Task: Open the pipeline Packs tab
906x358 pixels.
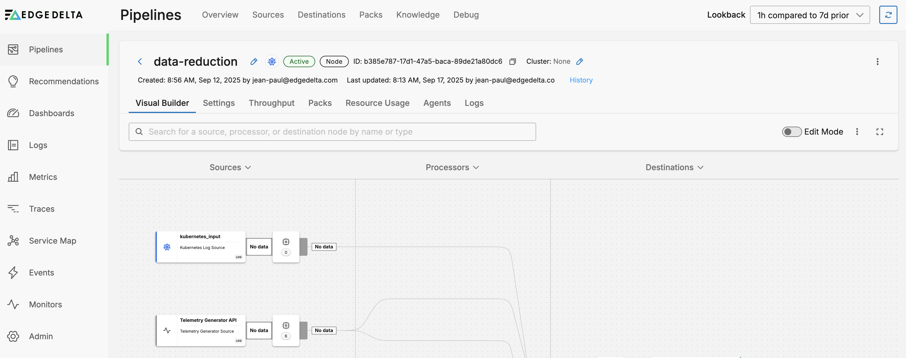Action: 320,103
